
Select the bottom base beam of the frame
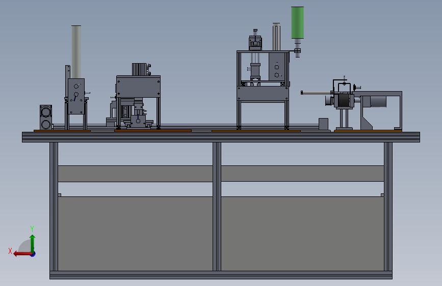(221, 275)
